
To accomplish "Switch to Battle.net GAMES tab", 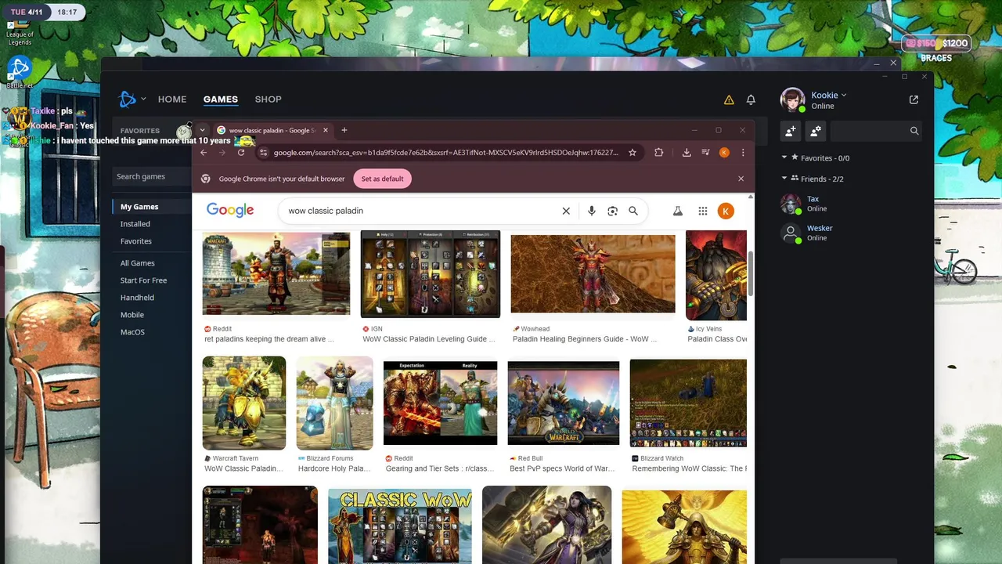I will coord(221,99).
